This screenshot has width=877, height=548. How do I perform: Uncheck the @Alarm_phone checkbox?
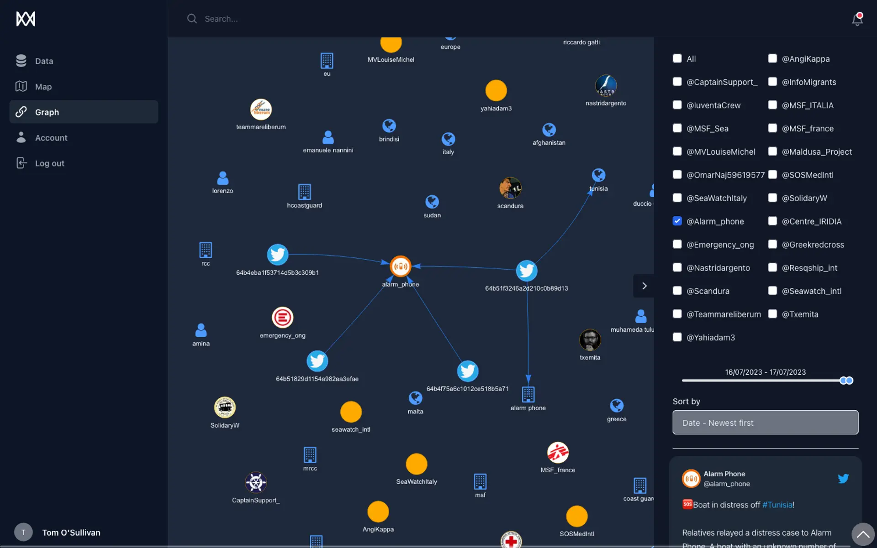(677, 221)
